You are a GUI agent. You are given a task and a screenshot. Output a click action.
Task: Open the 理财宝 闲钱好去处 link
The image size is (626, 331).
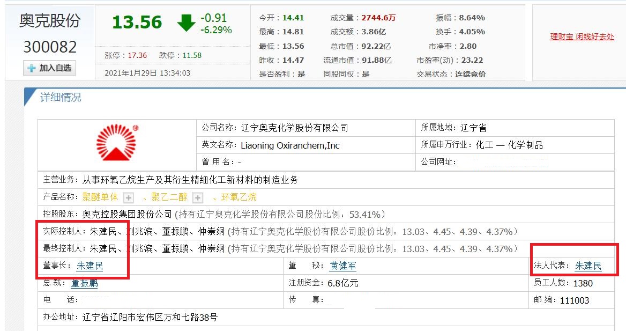582,37
